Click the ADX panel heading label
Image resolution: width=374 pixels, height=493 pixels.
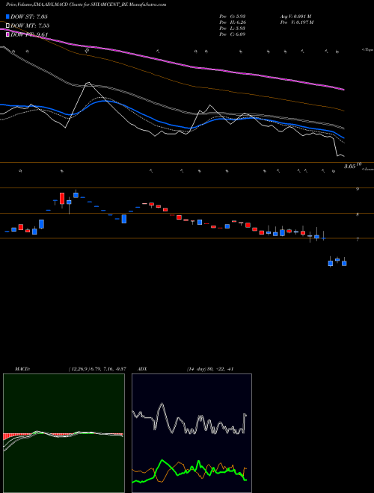[x=143, y=369]
